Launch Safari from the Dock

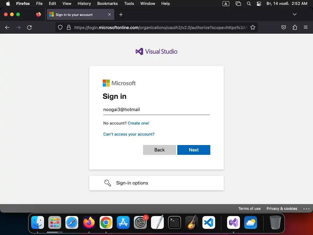click(72, 222)
